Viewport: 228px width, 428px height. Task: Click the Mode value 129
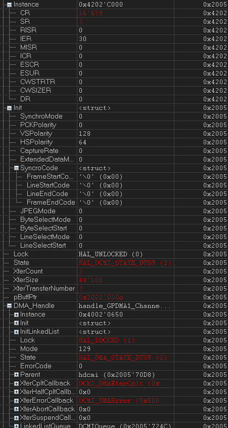click(85, 349)
